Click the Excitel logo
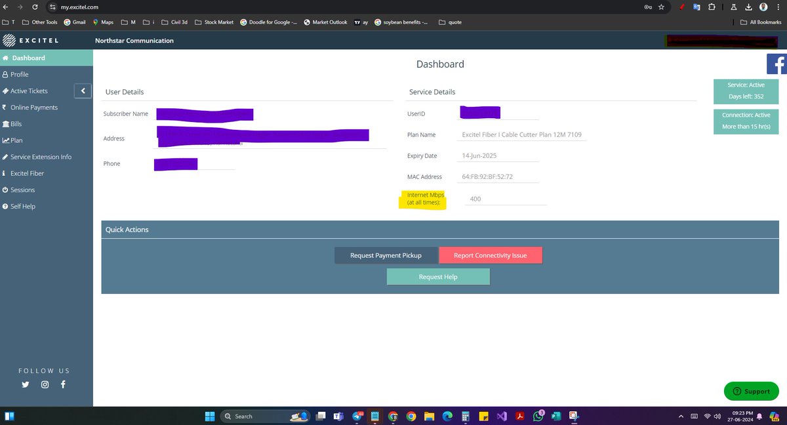The image size is (787, 425). point(31,41)
